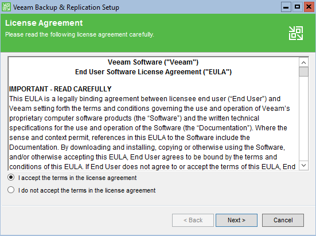Click the EULA scrollbar up arrow
The width and height of the screenshot is (316, 236).
pos(304,63)
